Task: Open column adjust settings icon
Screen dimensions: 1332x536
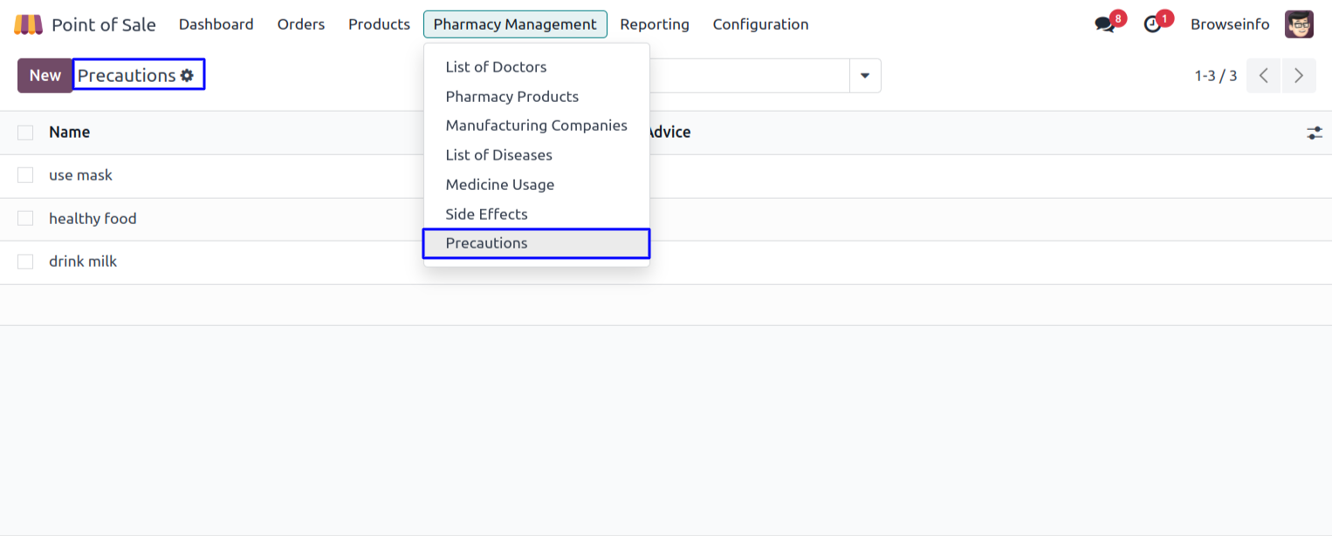Action: click(x=1315, y=133)
